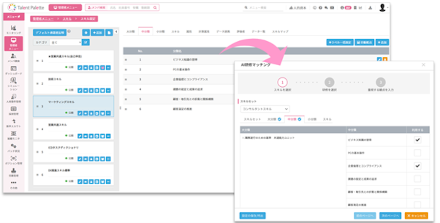Image resolution: width=440 pixels, height=223 pixels.
Task: Click the メニュー検索 search field
Action: click(264, 7)
